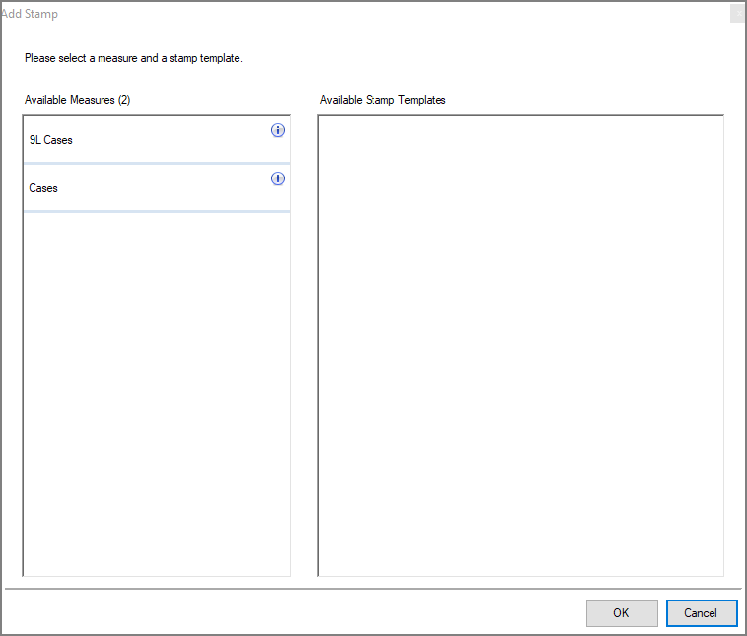Image resolution: width=747 pixels, height=636 pixels.
Task: Open the info icon beside Cases measure
Action: point(278,178)
